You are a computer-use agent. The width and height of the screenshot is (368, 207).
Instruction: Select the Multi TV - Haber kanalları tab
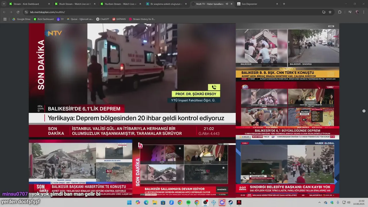[x=212, y=4]
